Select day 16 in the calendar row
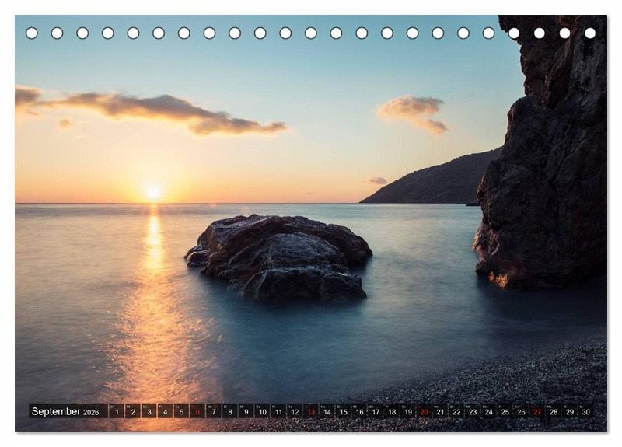The image size is (622, 447). click(359, 412)
